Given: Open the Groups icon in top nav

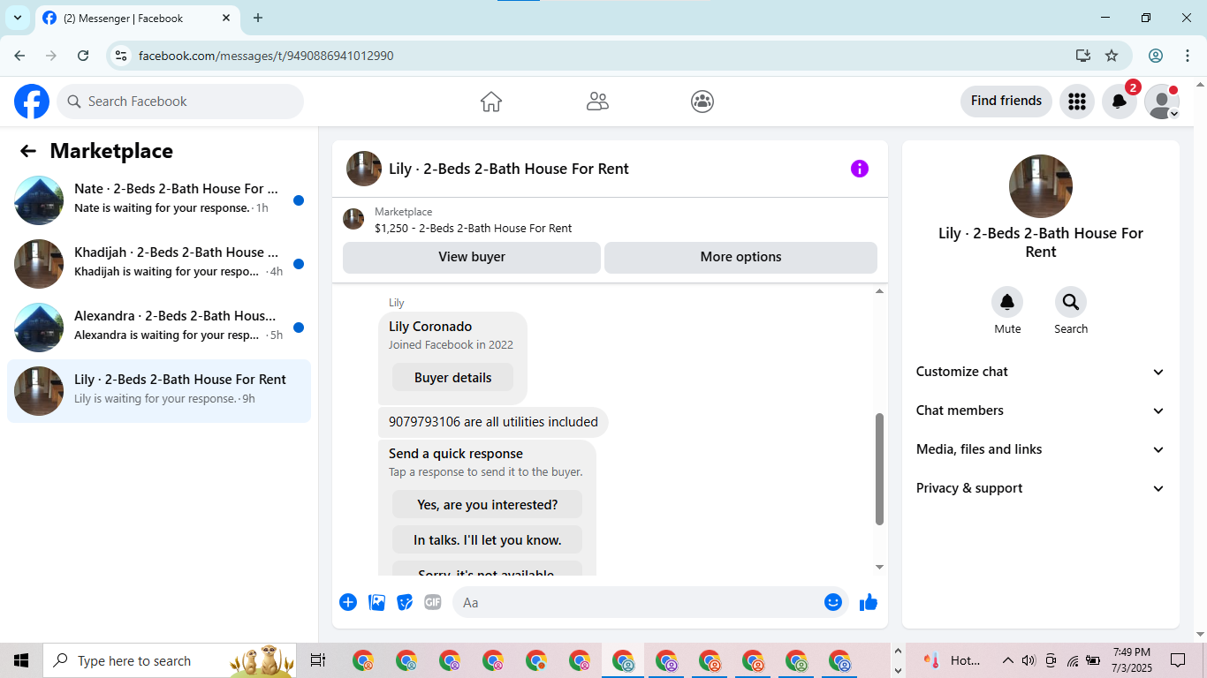Looking at the screenshot, I should point(702,102).
